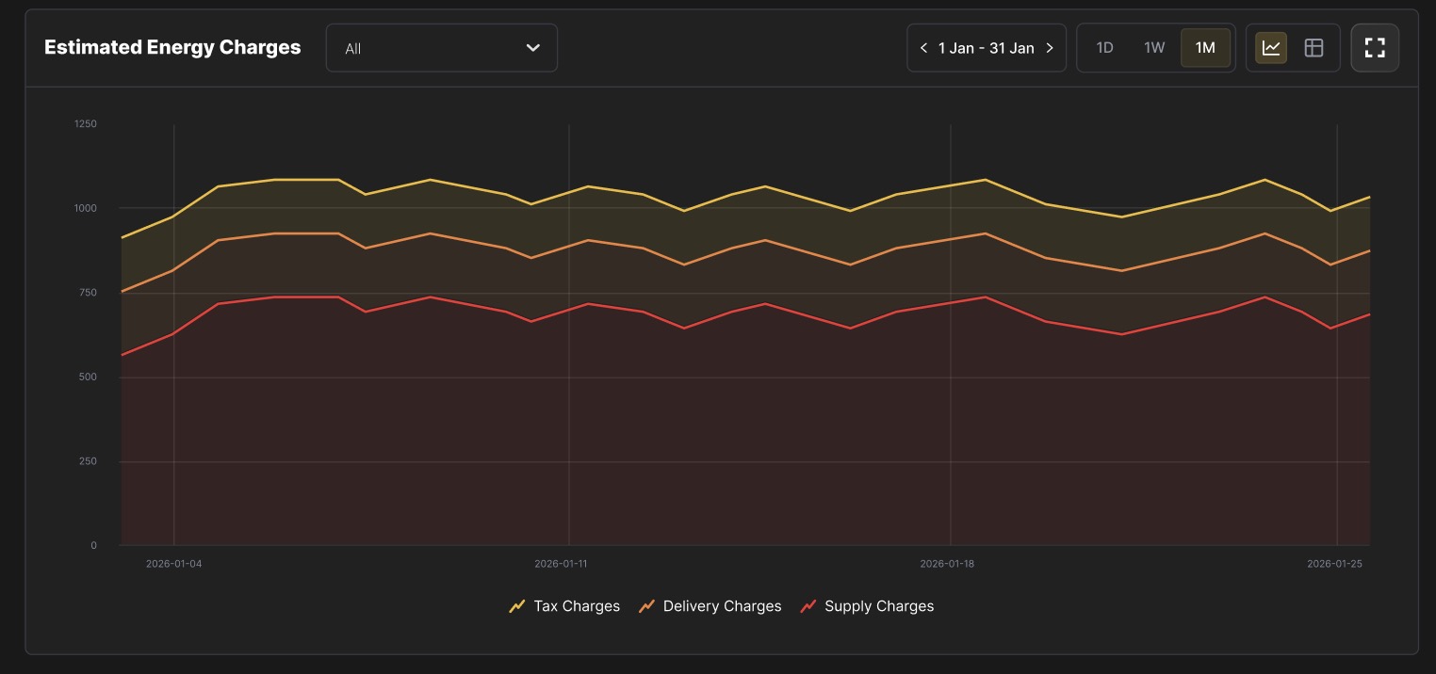Switch to line chart view
The image size is (1436, 674).
(1271, 48)
